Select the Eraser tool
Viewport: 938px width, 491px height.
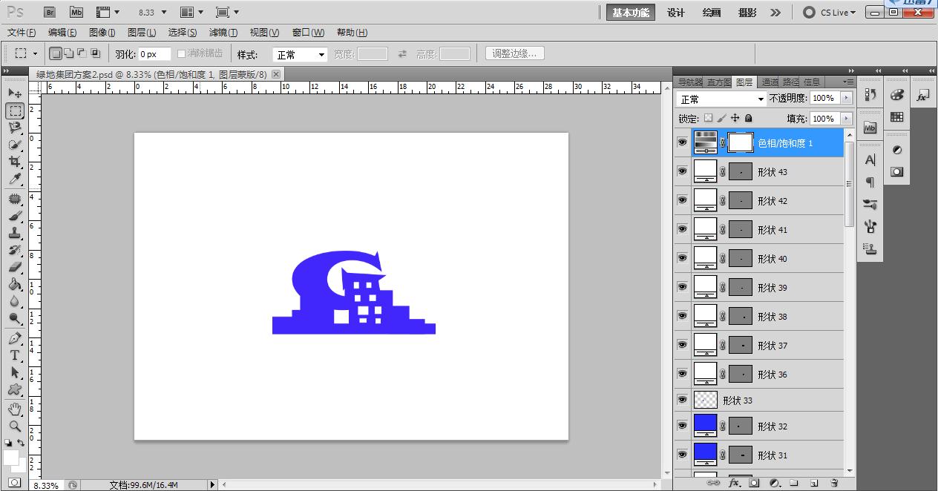15,267
